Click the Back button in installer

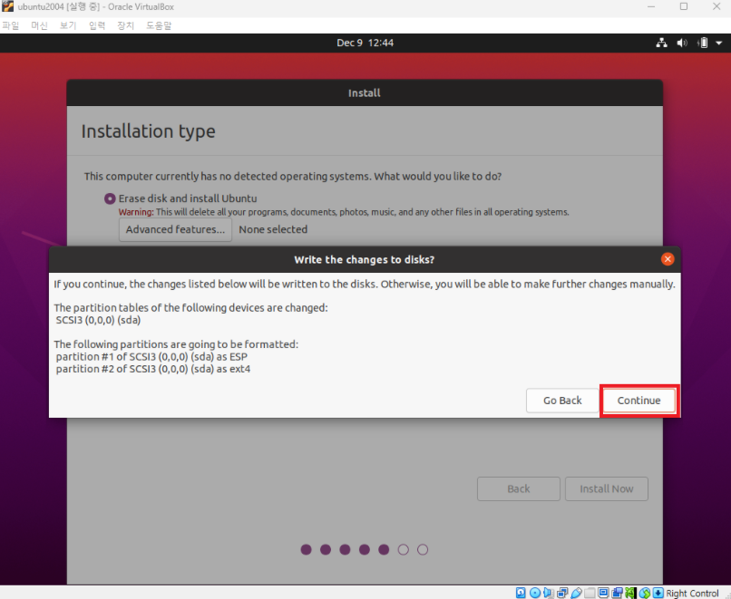point(519,488)
